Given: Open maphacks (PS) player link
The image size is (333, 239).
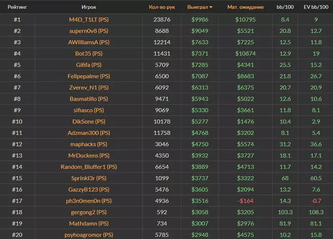Looking at the screenshot, I should [x=89, y=144].
